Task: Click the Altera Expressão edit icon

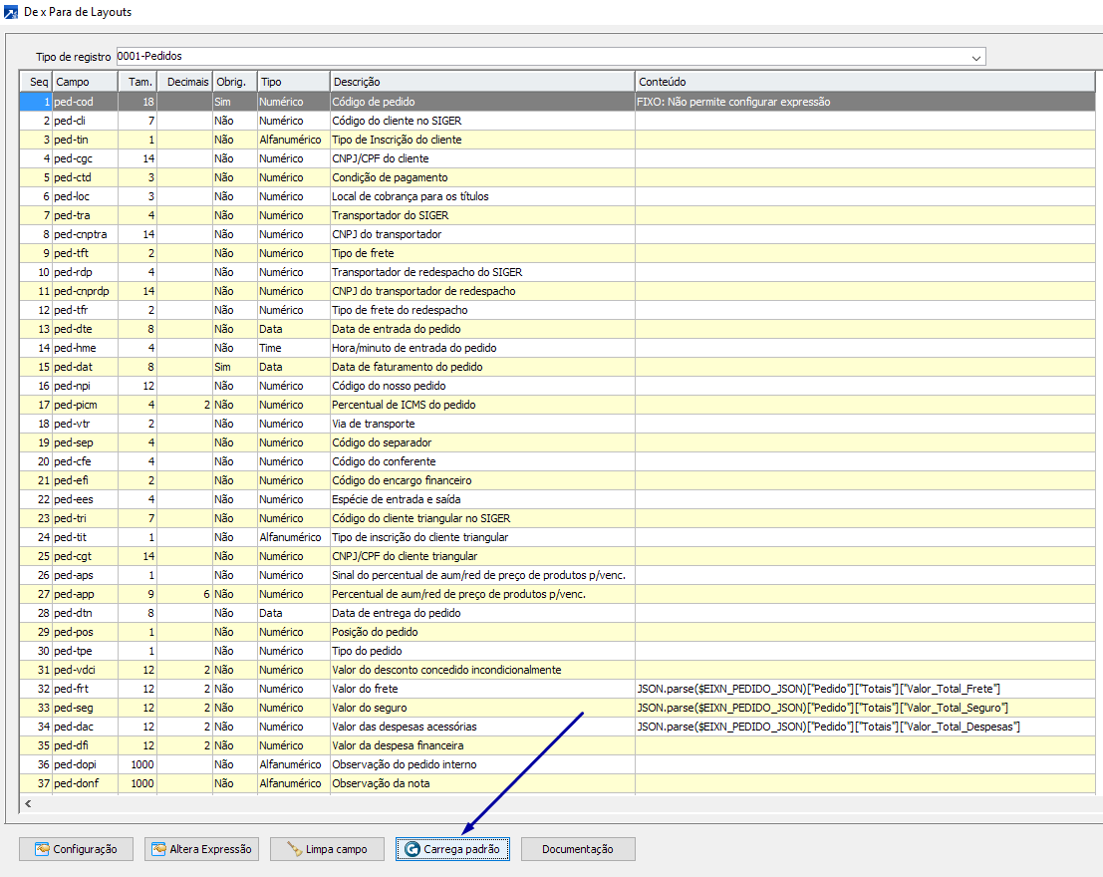Action: [158, 849]
